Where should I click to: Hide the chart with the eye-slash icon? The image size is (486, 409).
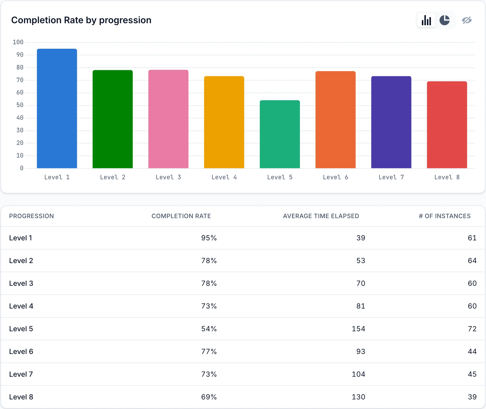[x=467, y=20]
